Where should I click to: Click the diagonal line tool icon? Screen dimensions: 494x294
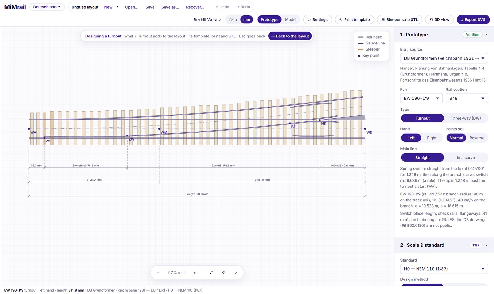click(236, 272)
